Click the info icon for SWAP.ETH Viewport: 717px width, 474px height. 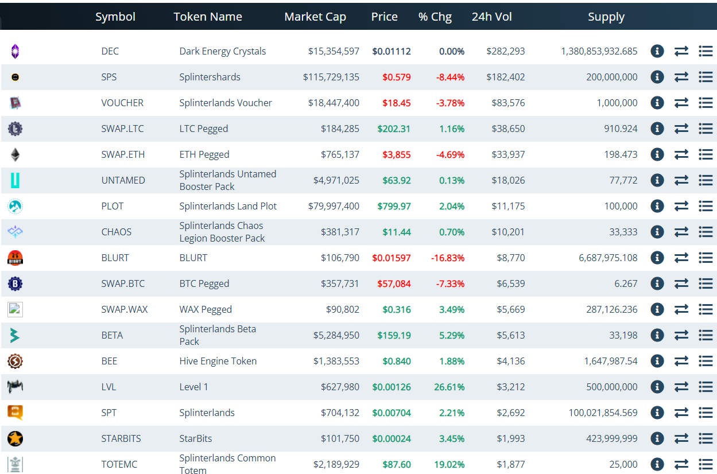pyautogui.click(x=657, y=154)
